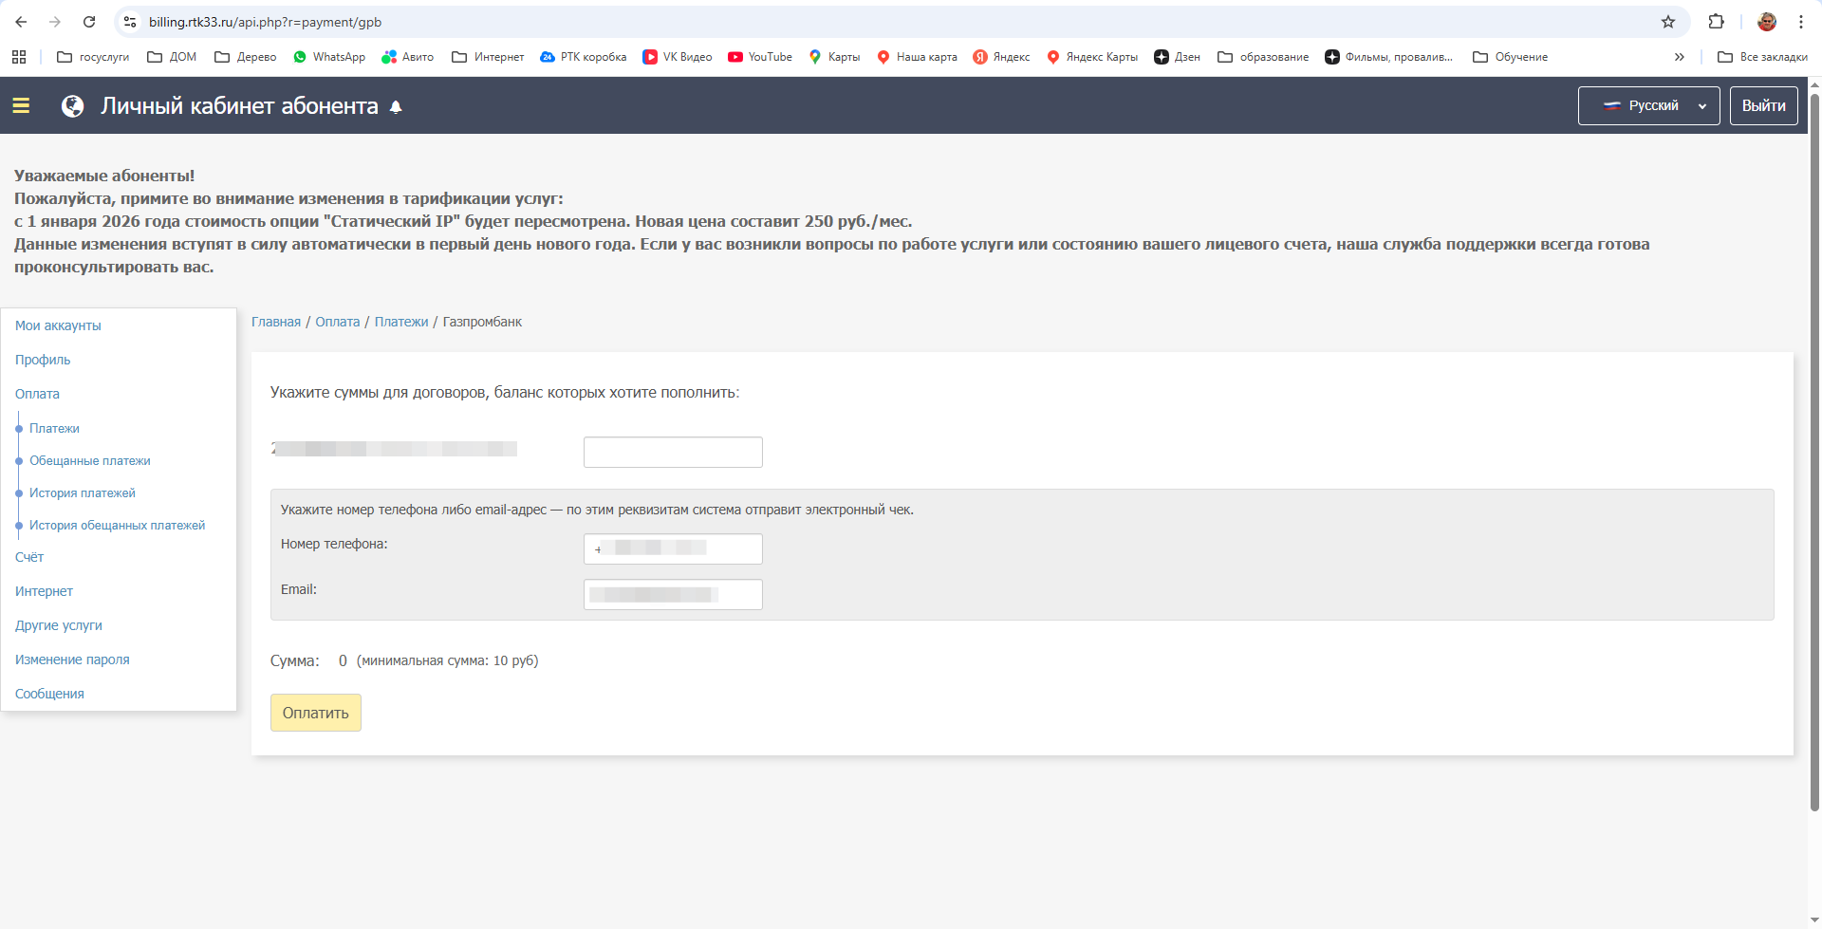Open the browser extensions puzzle icon
Screen dimensions: 1822x929
coord(1716,22)
